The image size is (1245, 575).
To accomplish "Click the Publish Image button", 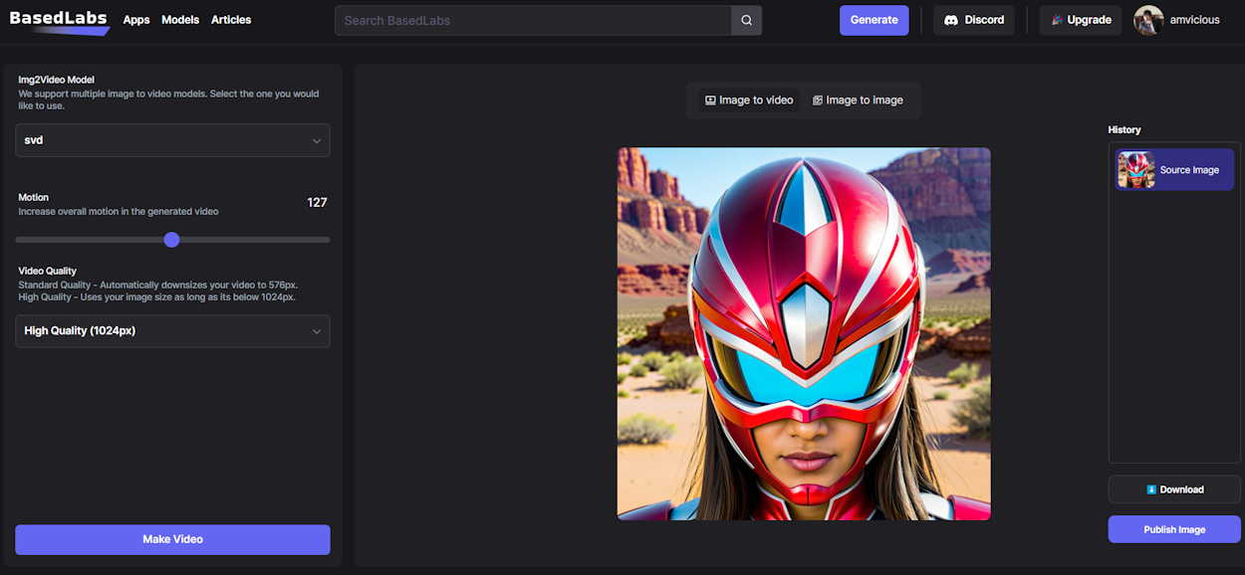I will pos(1173,528).
